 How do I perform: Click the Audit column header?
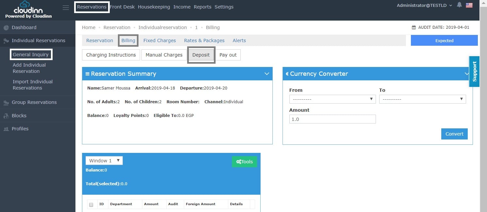coord(173,204)
